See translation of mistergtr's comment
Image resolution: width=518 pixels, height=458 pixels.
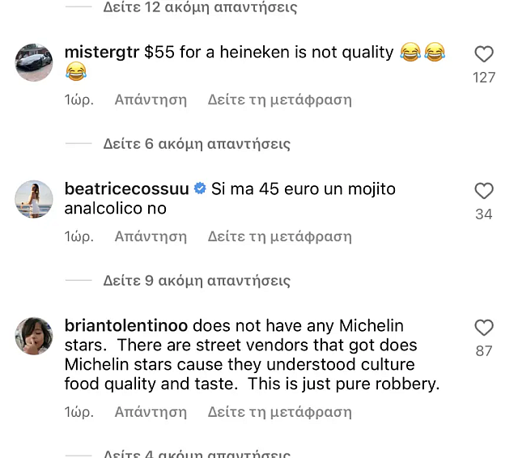(x=279, y=100)
